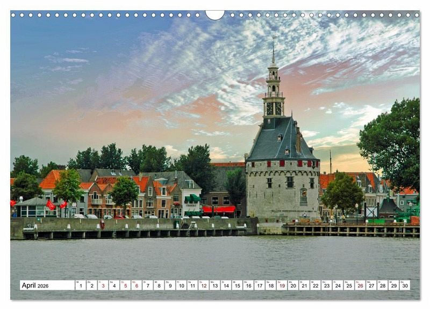This screenshot has width=430, height=310.
Task: Choose date 10 in the calendar row
Action: coord(181,285)
